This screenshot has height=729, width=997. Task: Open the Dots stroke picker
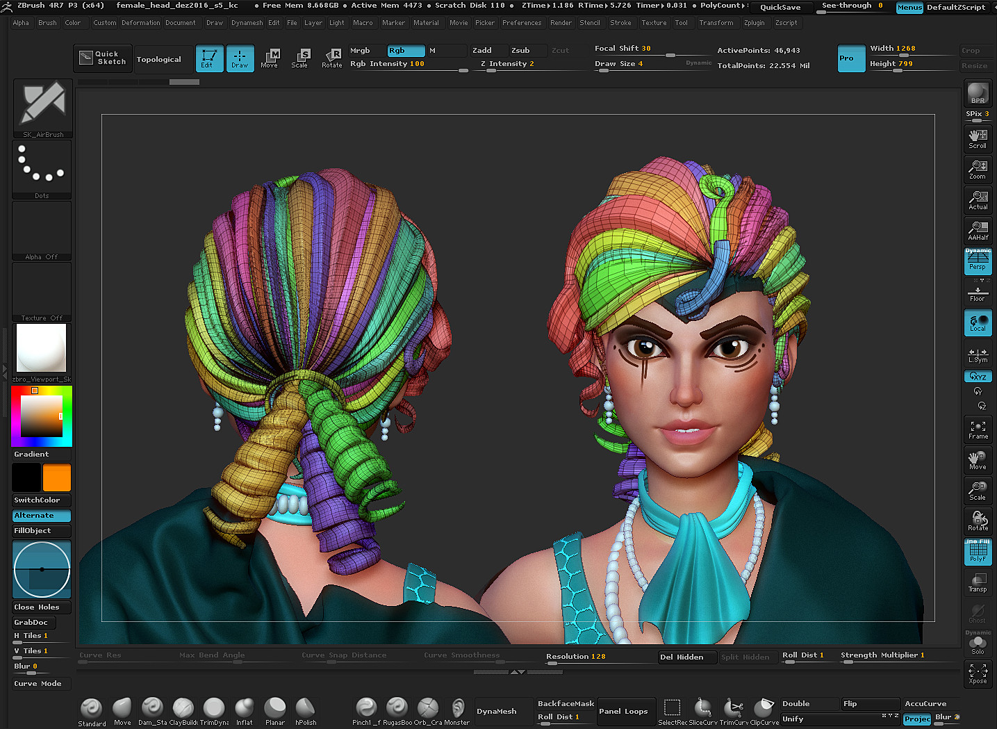[x=42, y=170]
